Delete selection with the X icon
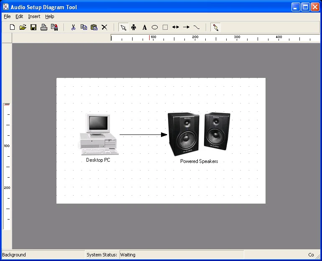The height and width of the screenshot is (261, 322). click(104, 27)
